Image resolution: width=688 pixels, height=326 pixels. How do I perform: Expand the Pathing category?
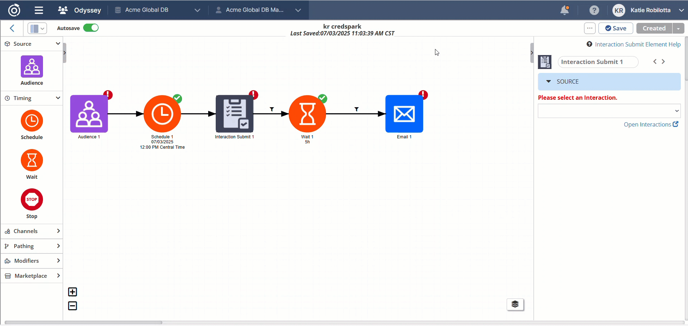tap(32, 246)
